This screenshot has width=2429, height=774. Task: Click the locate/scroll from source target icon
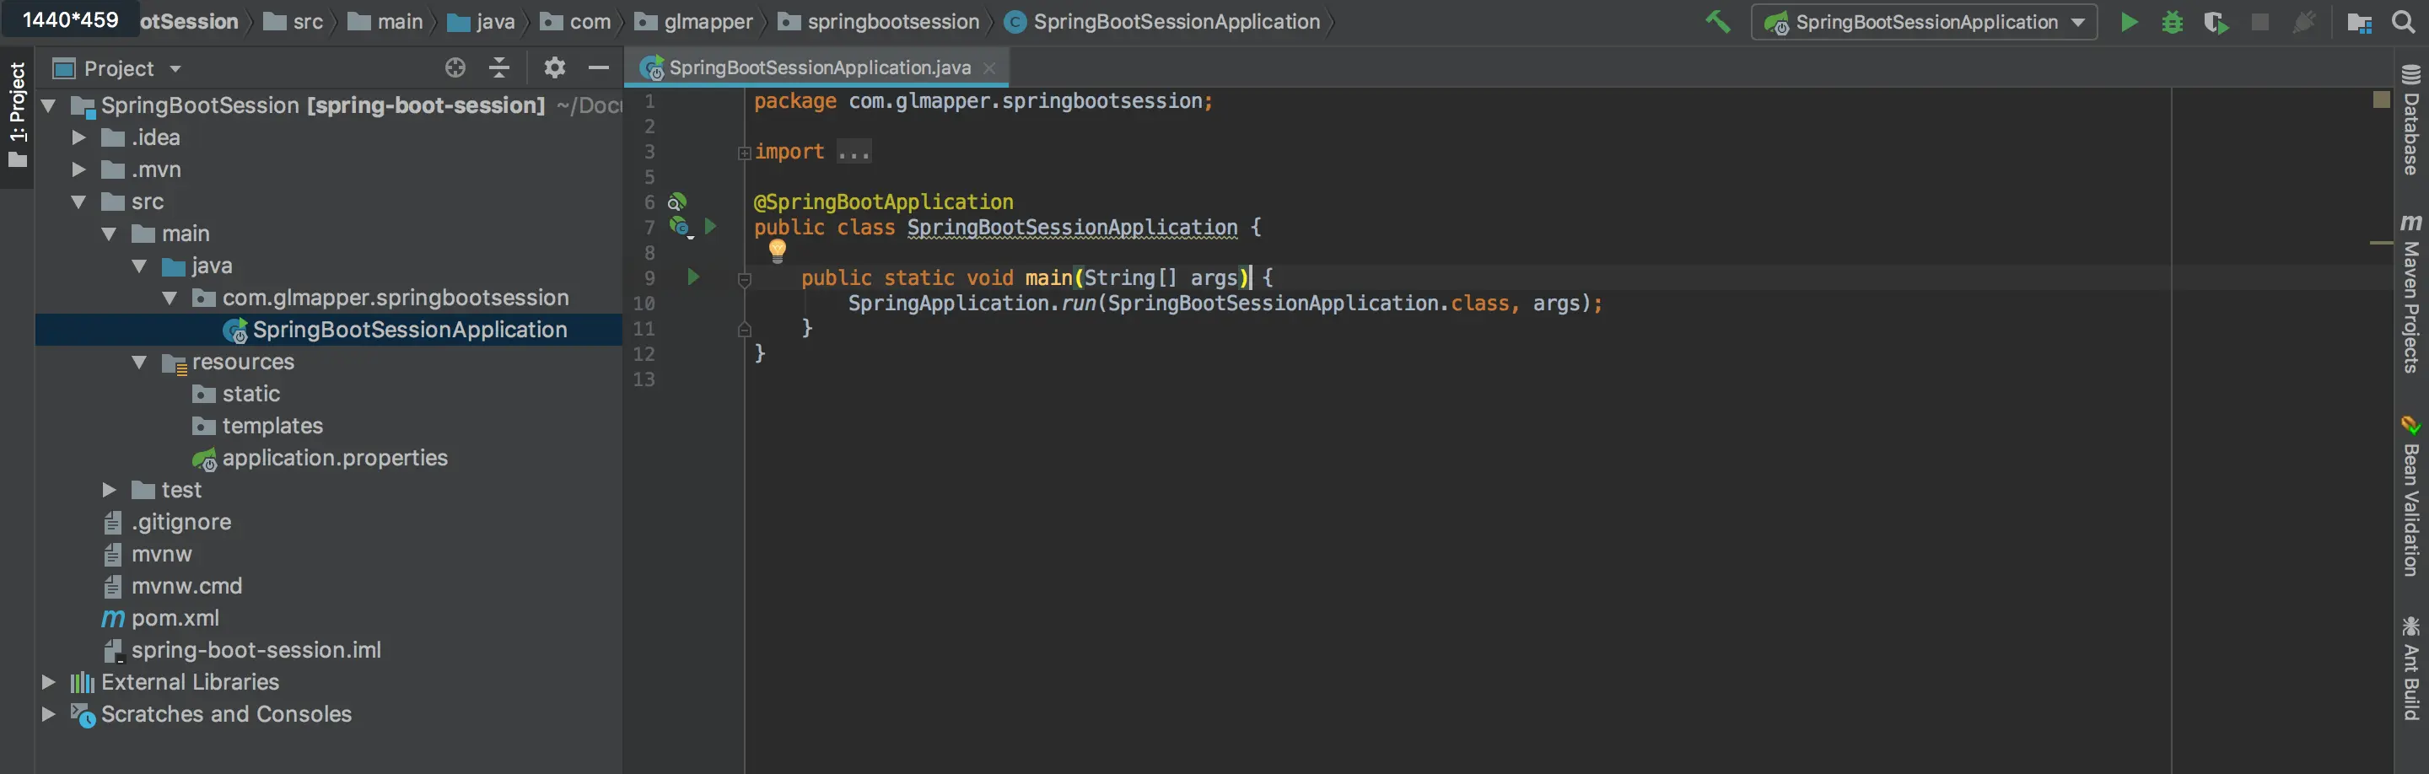point(455,67)
